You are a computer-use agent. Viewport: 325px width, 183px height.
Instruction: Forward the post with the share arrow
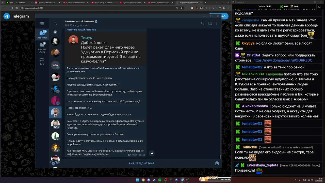point(152,154)
